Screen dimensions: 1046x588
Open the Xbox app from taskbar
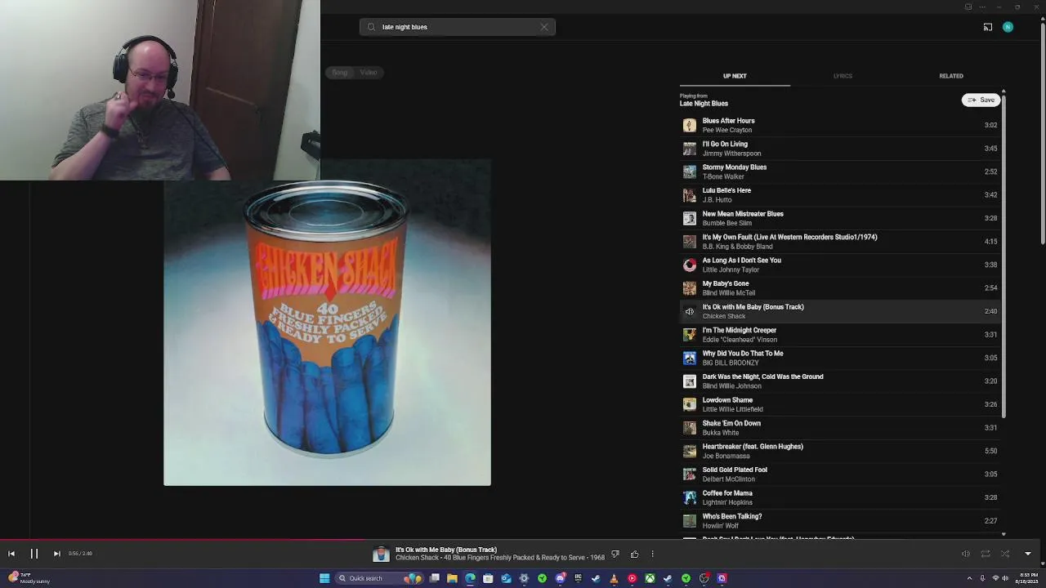(x=650, y=578)
